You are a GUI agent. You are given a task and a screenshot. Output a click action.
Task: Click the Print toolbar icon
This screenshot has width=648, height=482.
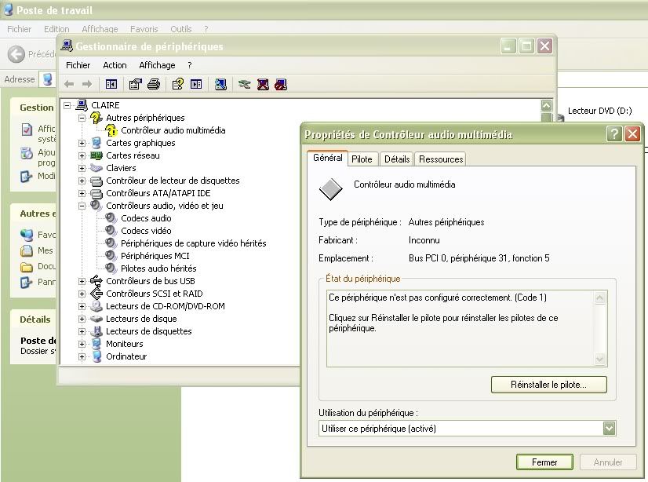click(154, 84)
